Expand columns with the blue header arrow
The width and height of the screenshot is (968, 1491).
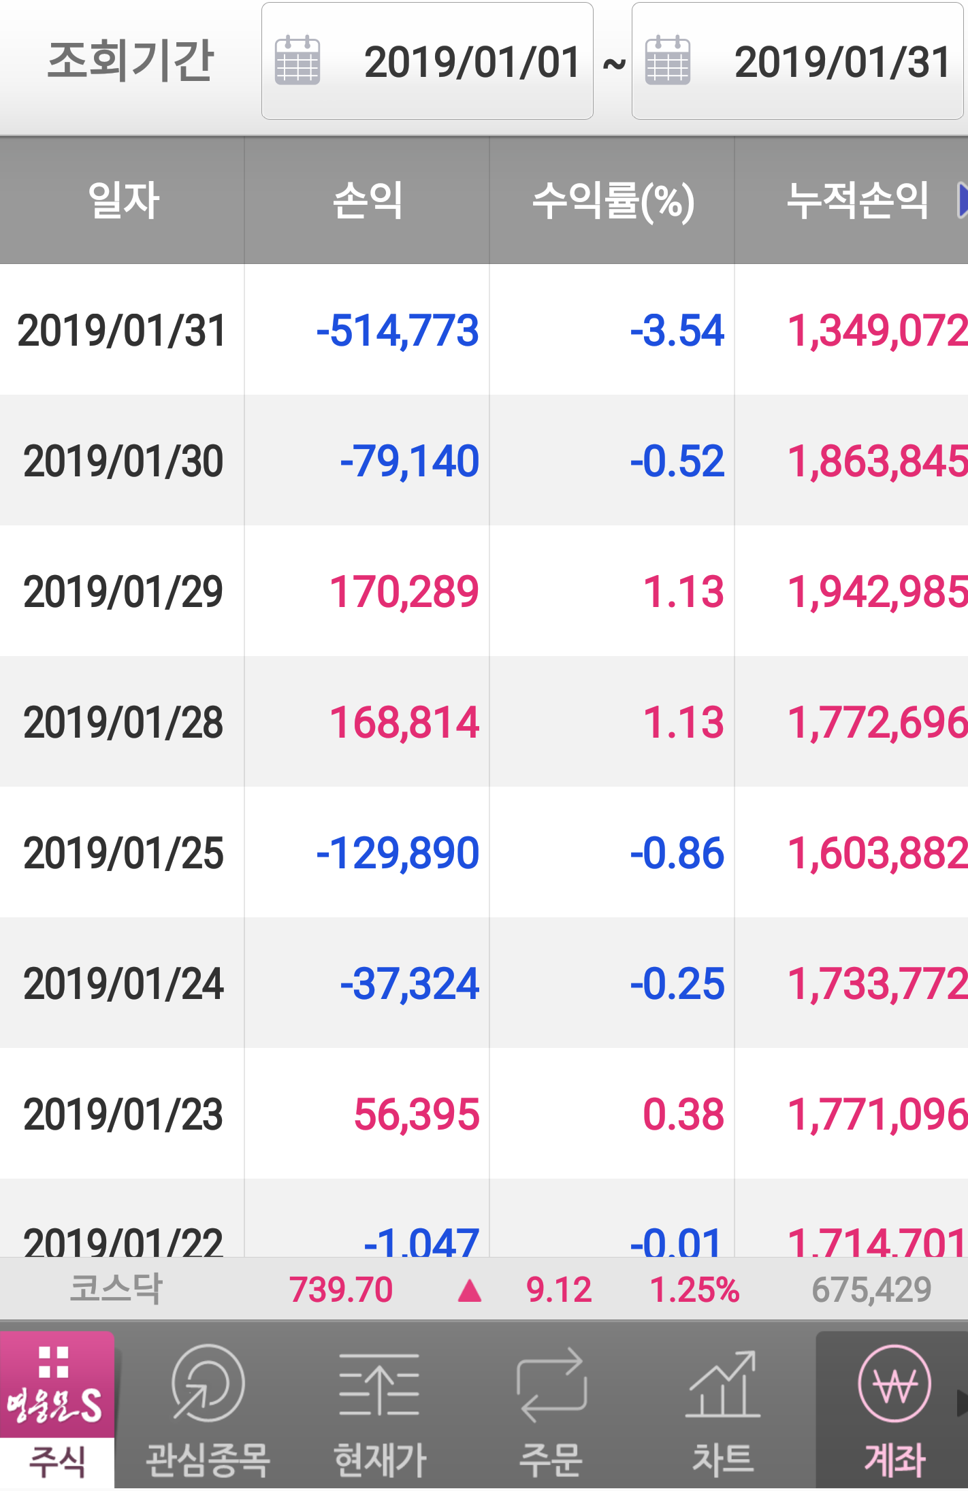point(961,201)
